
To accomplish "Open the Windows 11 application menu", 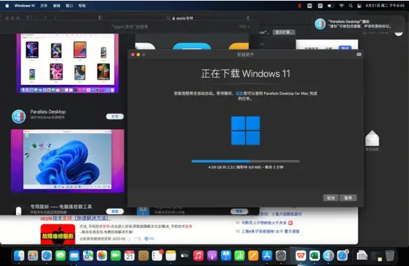I will (24, 6).
